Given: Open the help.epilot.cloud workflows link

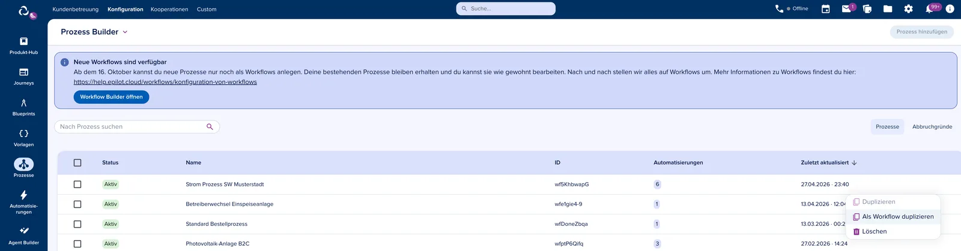Looking at the screenshot, I should (165, 82).
